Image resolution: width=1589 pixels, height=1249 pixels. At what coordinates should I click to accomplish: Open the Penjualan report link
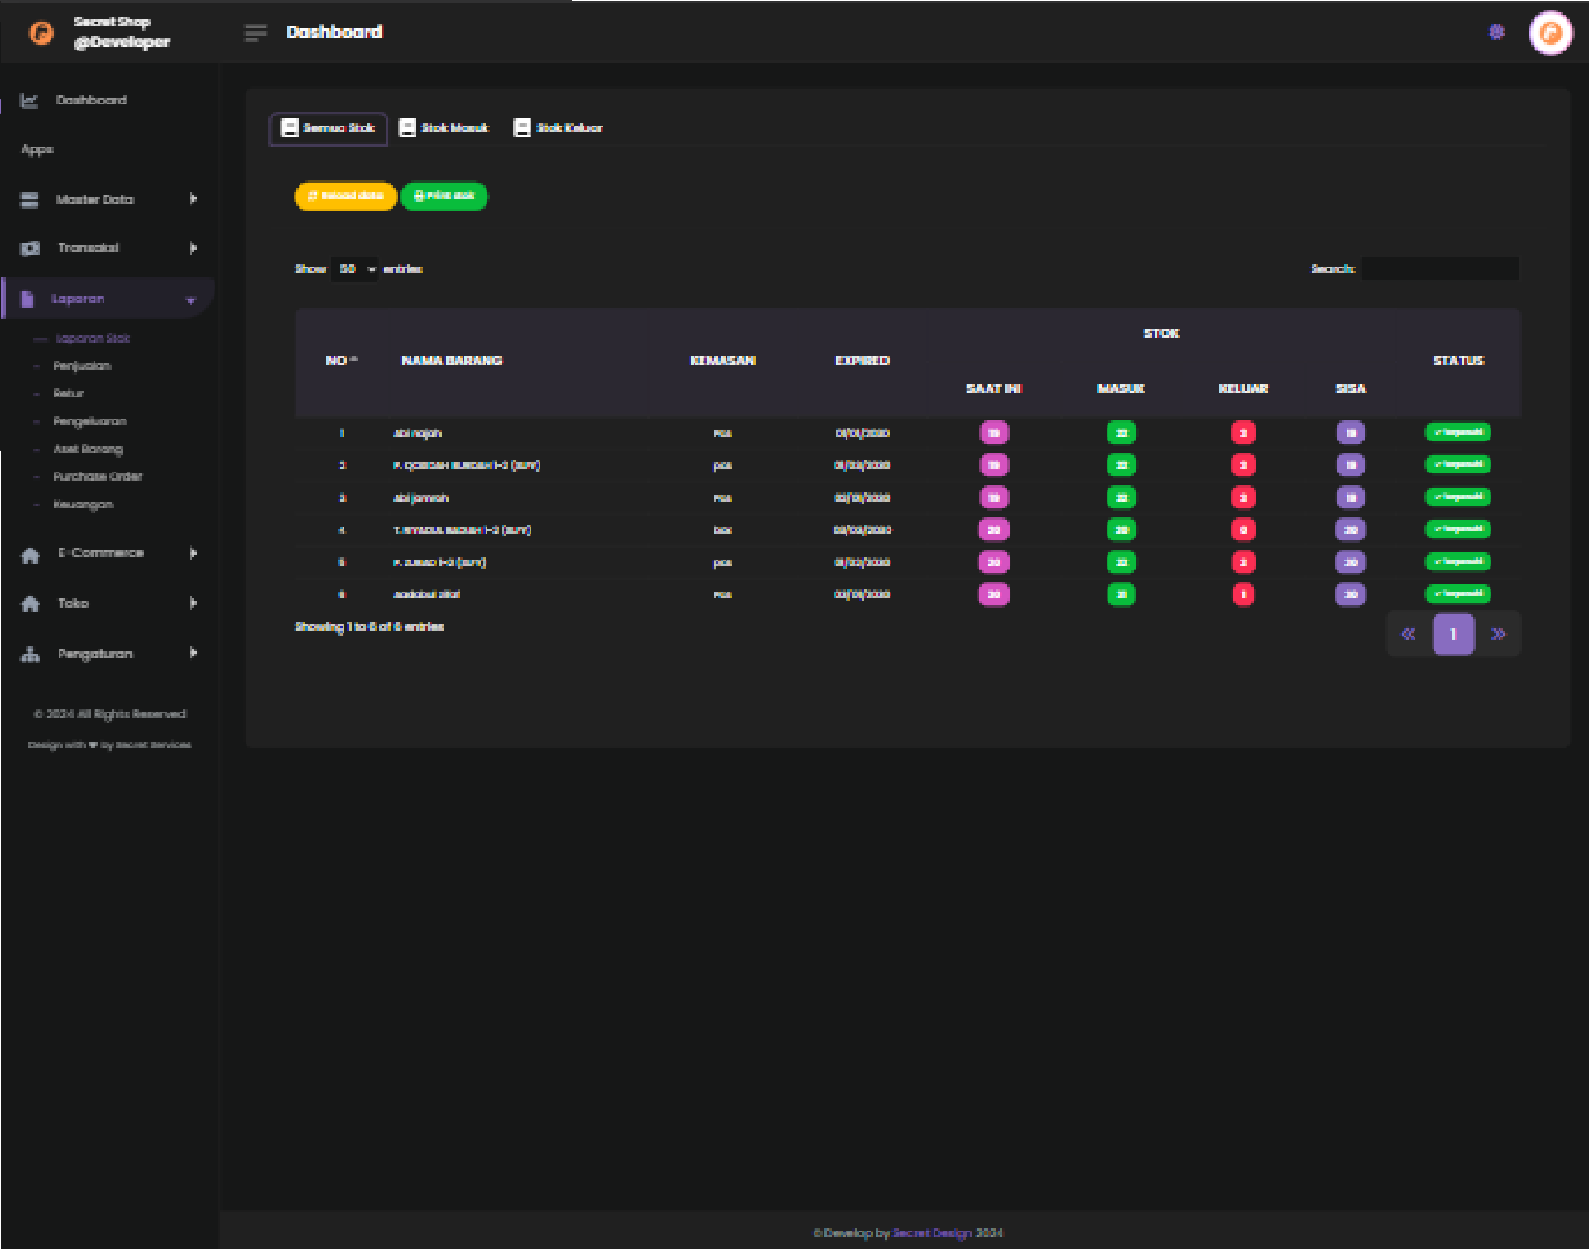(x=82, y=366)
